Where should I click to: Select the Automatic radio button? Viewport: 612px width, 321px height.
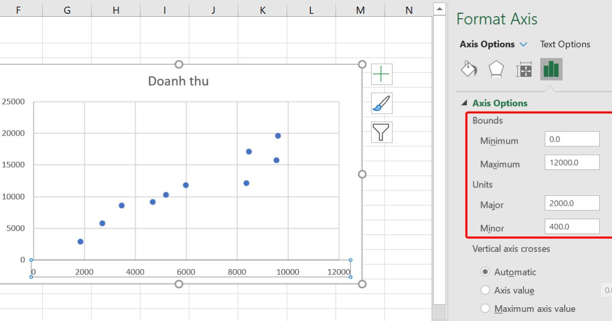point(485,272)
